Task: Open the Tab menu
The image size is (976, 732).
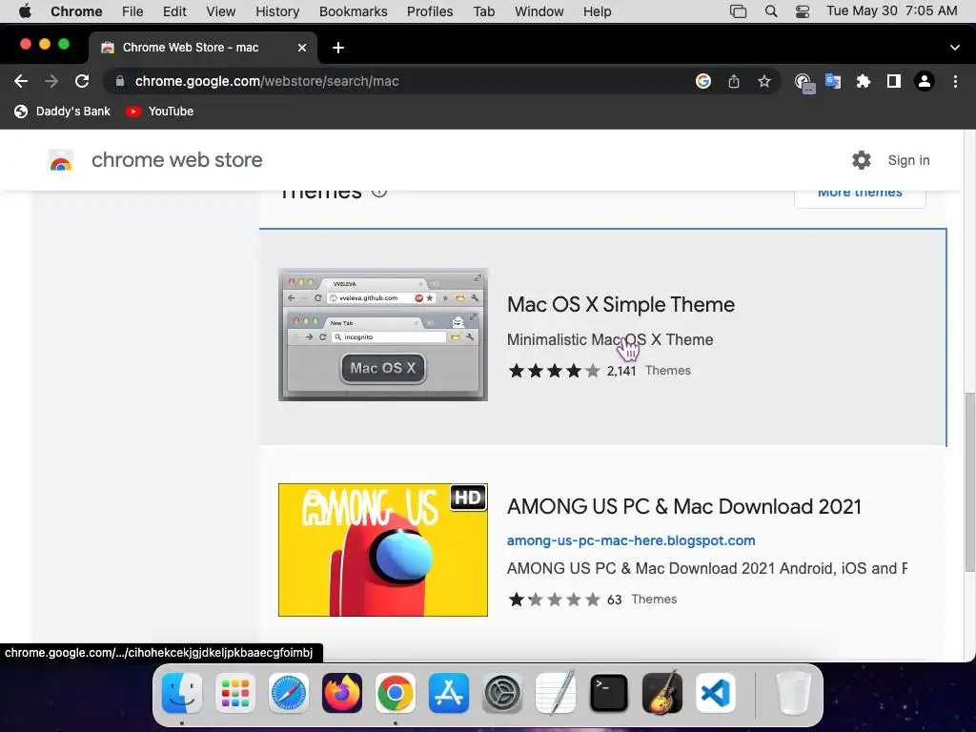Action: tap(483, 11)
